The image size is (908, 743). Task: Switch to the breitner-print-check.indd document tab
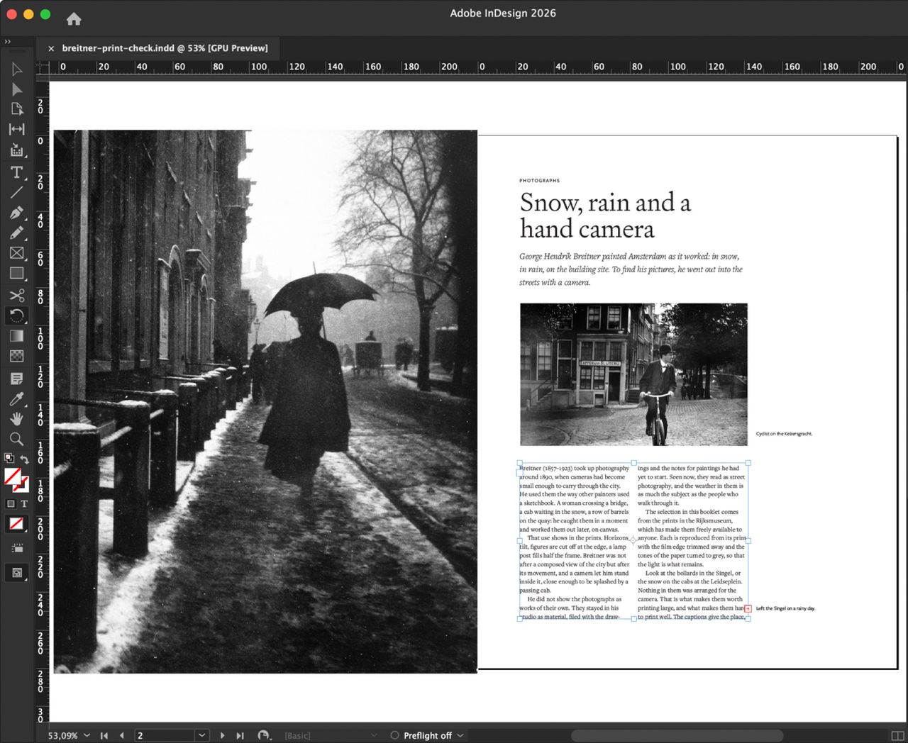pos(165,48)
